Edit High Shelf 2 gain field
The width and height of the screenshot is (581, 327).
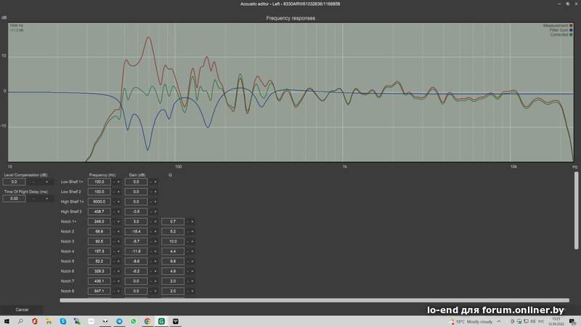pos(136,211)
